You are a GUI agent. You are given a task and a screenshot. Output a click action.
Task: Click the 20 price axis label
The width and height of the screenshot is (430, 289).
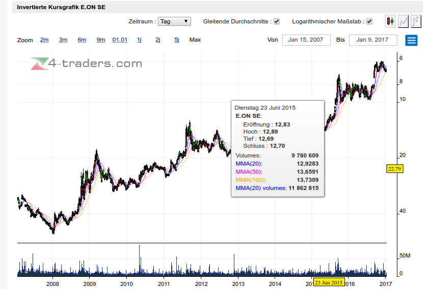402,155
